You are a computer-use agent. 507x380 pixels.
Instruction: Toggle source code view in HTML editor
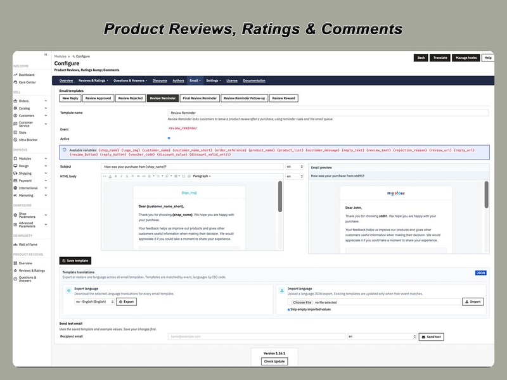point(105,177)
